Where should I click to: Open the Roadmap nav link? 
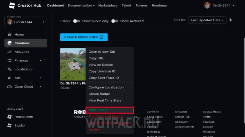159,5
